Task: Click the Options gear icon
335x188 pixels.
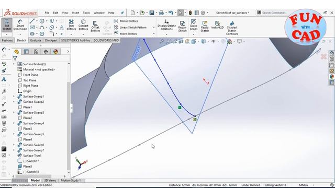Action: (x=203, y=13)
